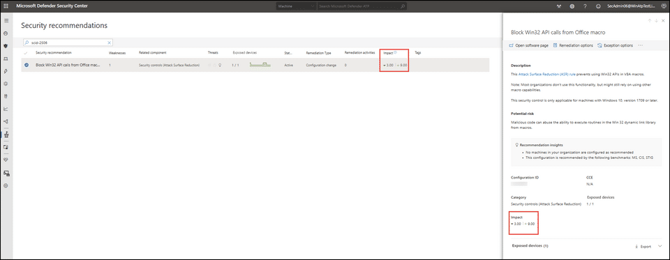Open Remediation options
This screenshot has height=260, width=670.
pyautogui.click(x=573, y=45)
